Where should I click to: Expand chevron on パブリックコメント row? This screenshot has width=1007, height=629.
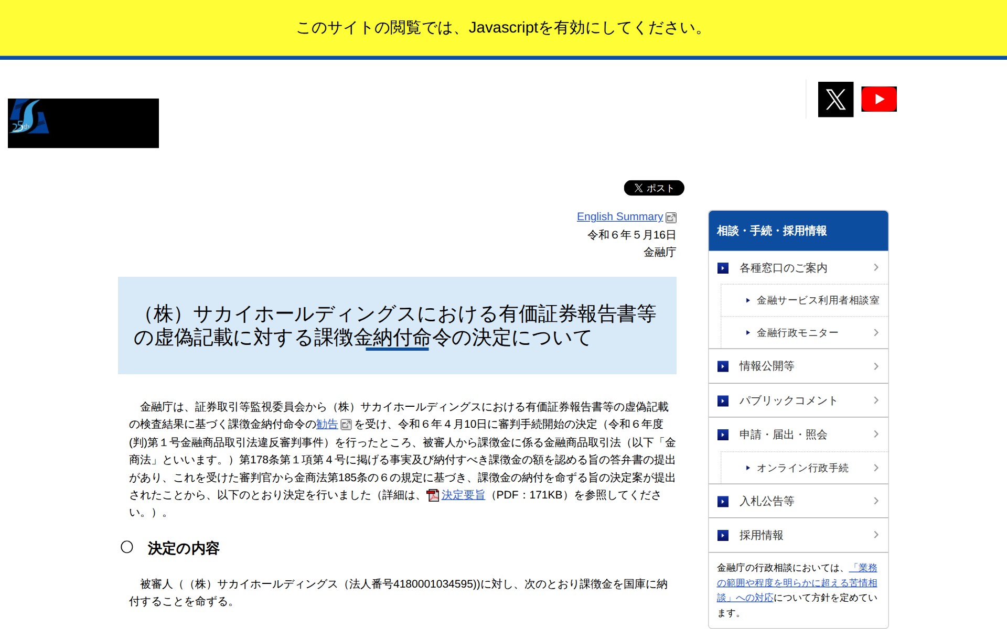click(x=876, y=400)
